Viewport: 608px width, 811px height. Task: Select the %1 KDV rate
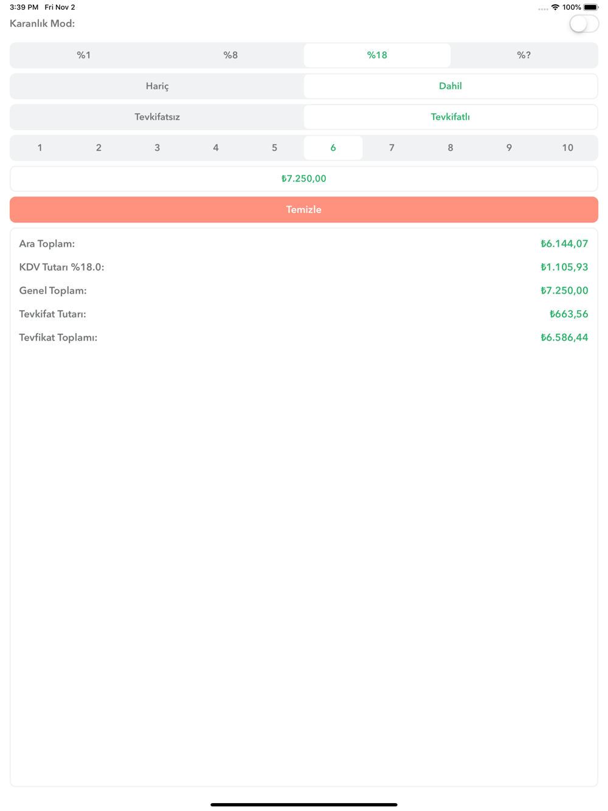pos(84,55)
